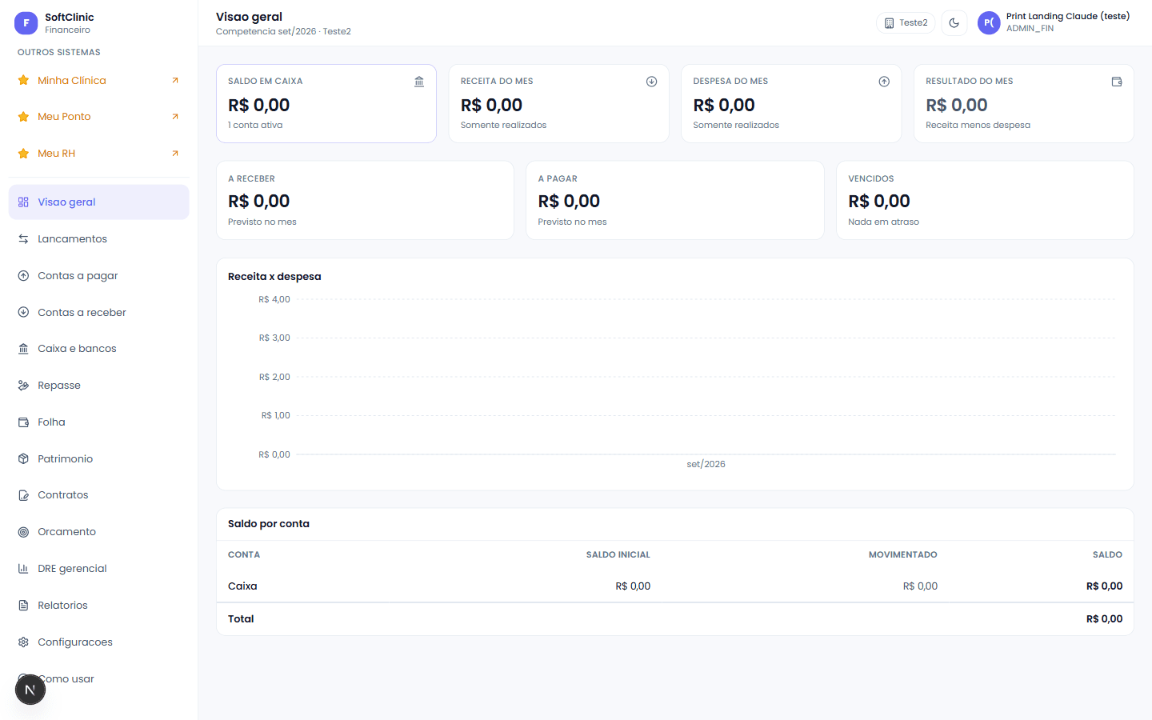Click the Patrimonio box icon
Image resolution: width=1152 pixels, height=720 pixels.
(23, 458)
